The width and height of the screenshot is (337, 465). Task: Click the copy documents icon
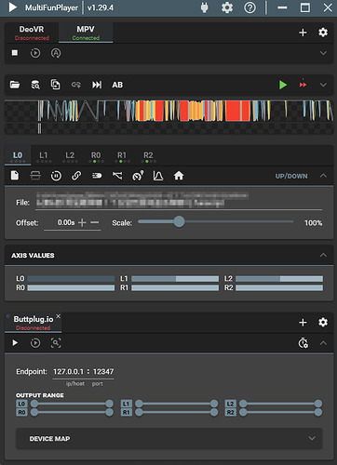[x=55, y=85]
